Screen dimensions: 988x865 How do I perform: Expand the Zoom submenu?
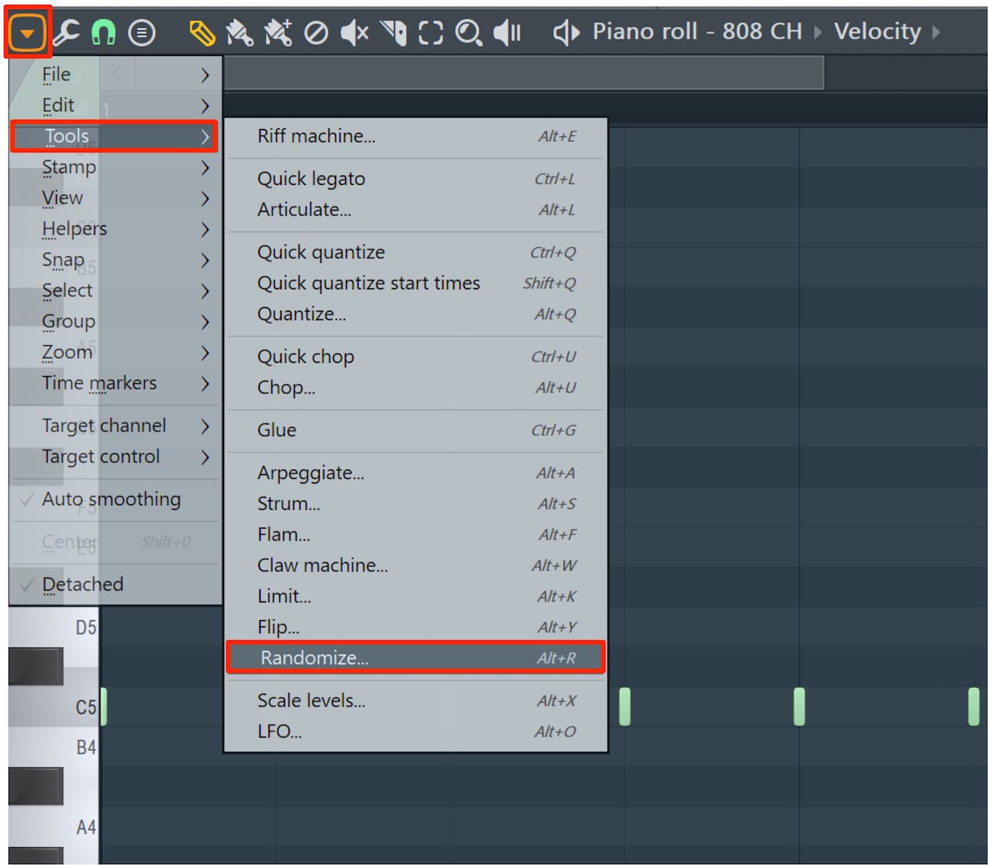[115, 352]
